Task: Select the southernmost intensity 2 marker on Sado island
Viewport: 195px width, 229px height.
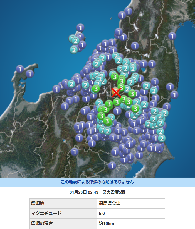Action: pos(74,50)
